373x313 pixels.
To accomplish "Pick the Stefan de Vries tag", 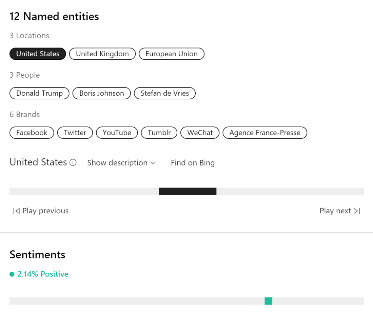I will coord(165,93).
